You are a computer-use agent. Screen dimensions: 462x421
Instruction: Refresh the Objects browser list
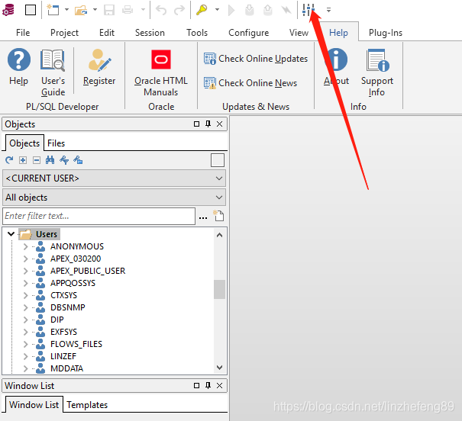[x=9, y=160]
